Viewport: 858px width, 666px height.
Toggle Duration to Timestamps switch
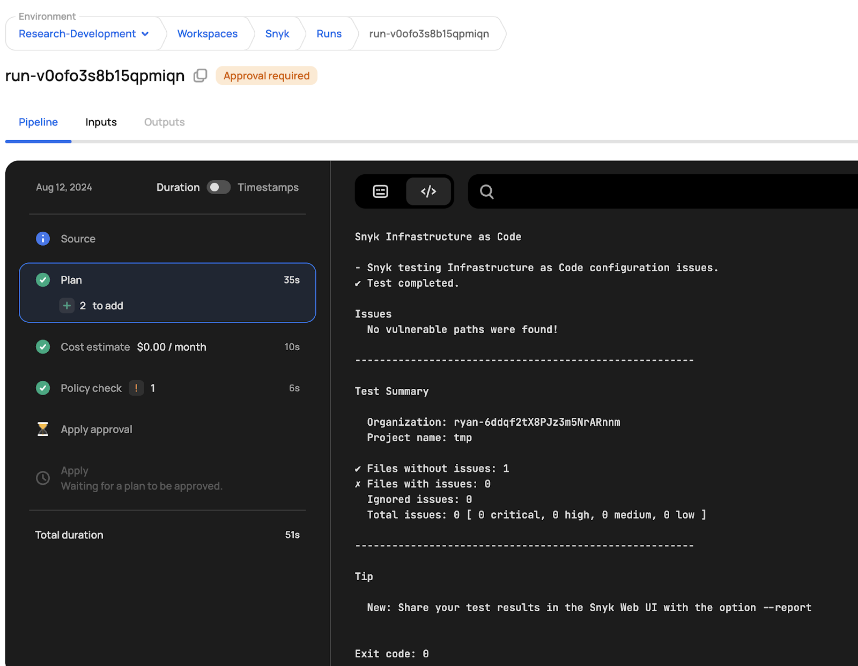coord(219,187)
